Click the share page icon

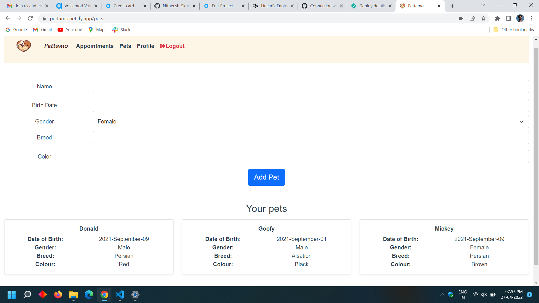tap(472, 19)
